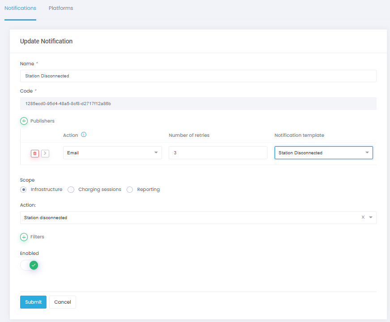Toggle the Enabled switch off
This screenshot has width=390, height=322.
click(x=30, y=265)
